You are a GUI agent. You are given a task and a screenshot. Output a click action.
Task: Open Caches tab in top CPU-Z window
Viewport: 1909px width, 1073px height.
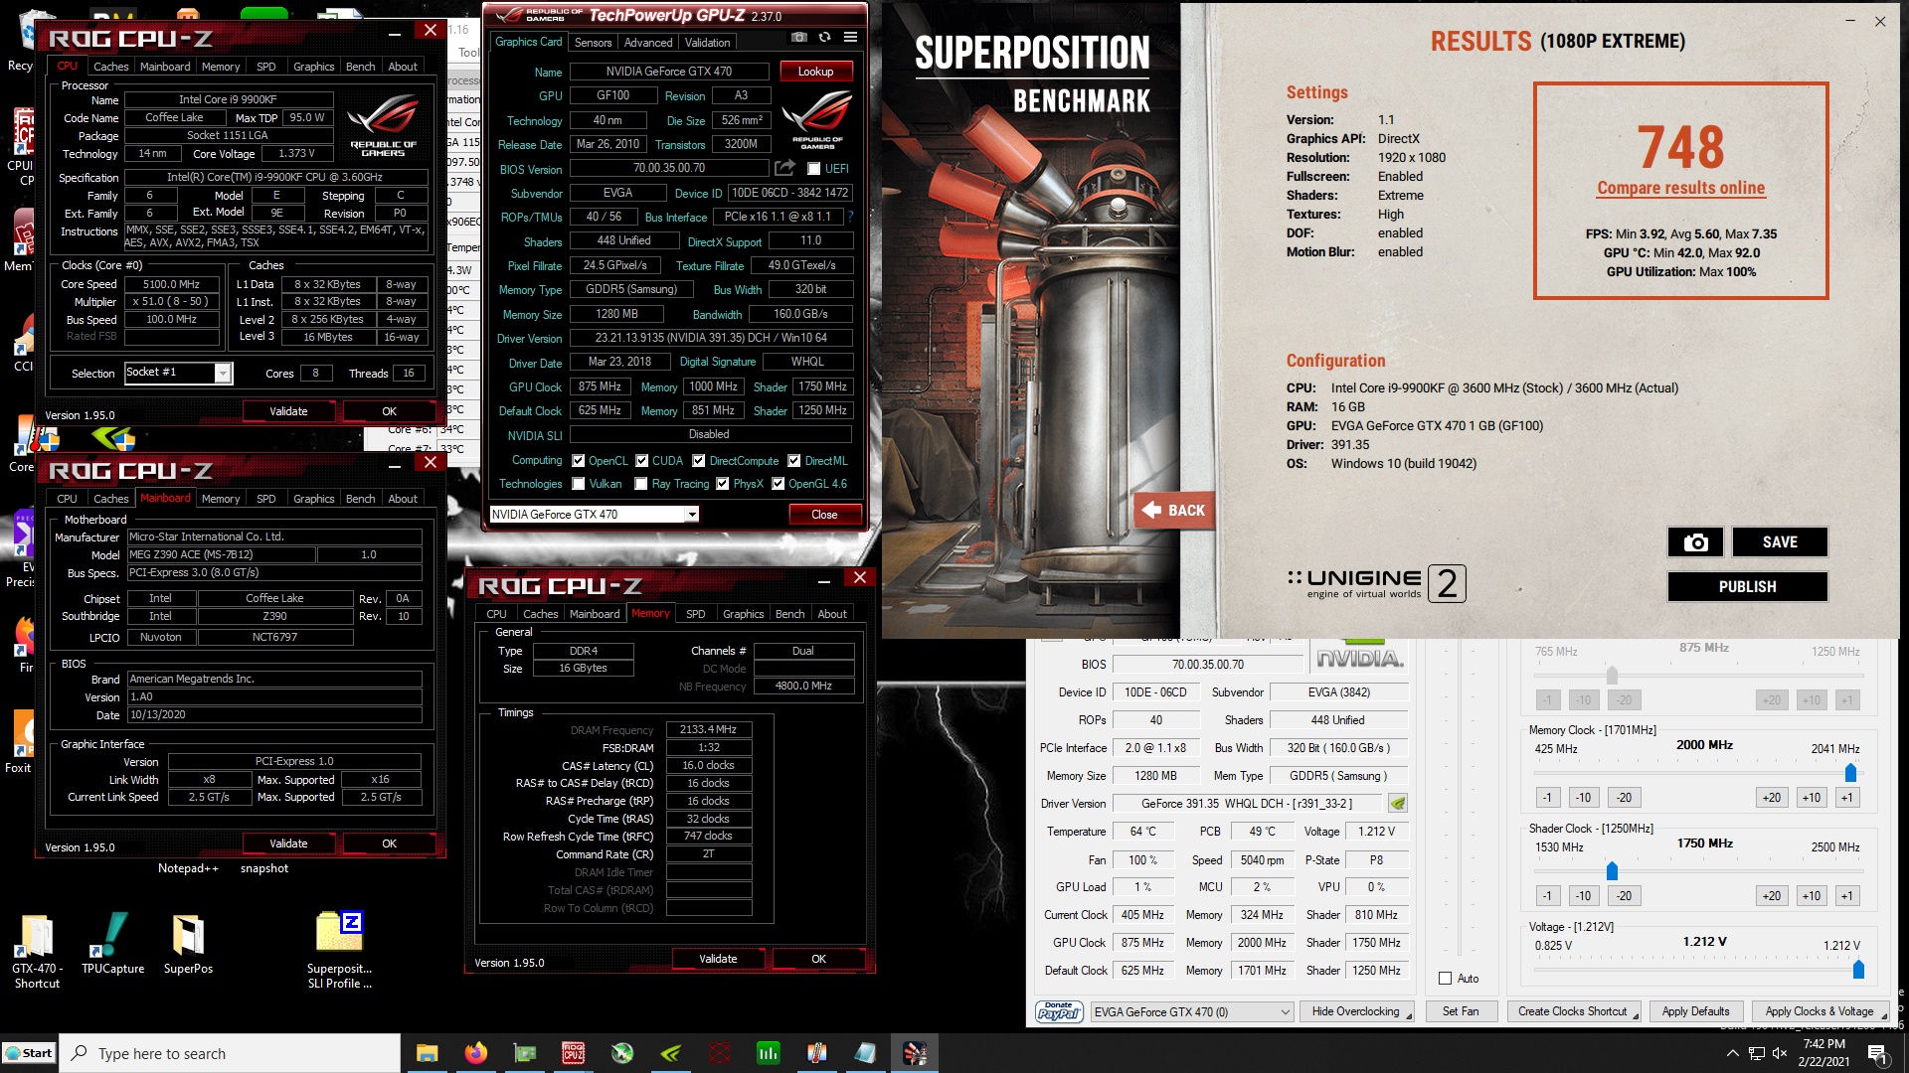pyautogui.click(x=111, y=67)
